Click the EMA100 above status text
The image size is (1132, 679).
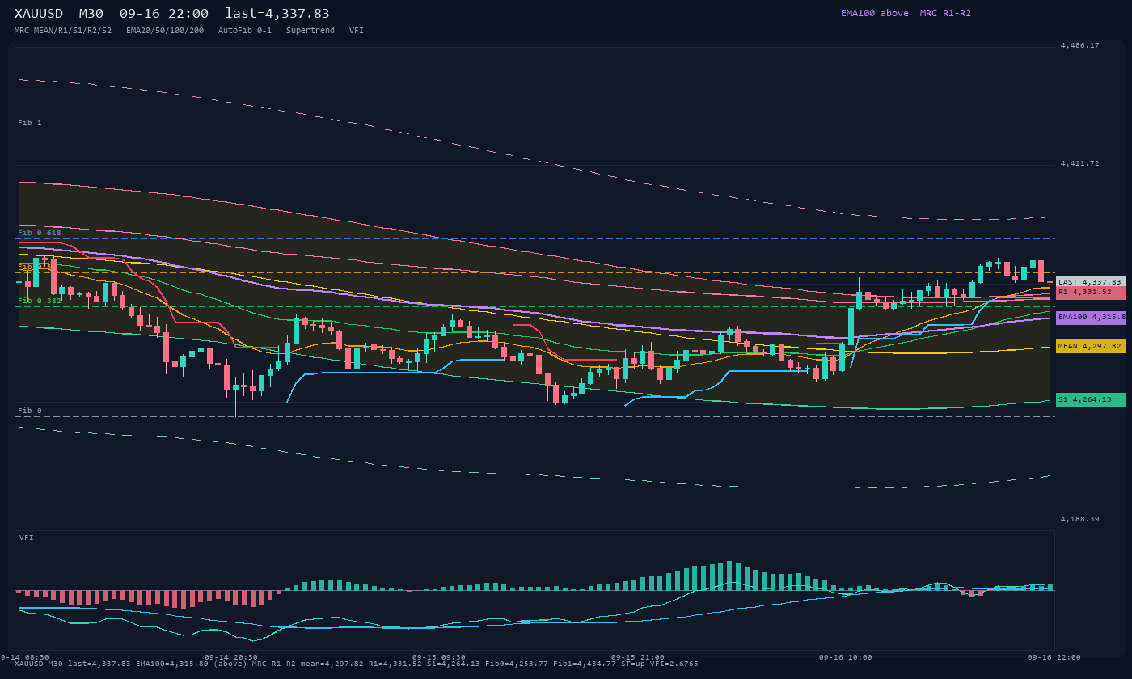pyautogui.click(x=875, y=13)
